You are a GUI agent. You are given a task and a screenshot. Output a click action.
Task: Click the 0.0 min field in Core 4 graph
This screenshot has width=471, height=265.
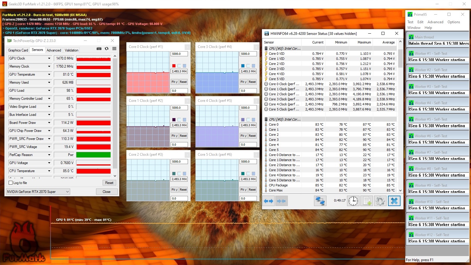tap(248, 145)
